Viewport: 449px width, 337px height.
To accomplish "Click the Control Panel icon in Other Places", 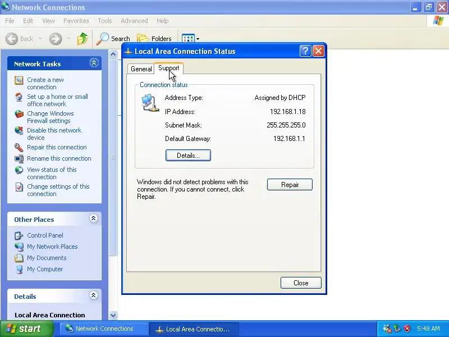I will 19,235.
